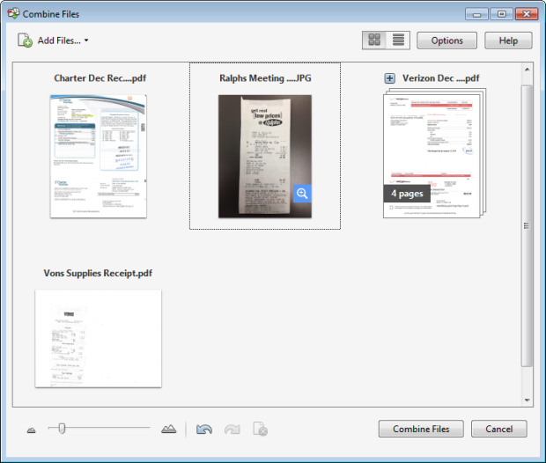Click the Redo arrow icon

point(232,430)
